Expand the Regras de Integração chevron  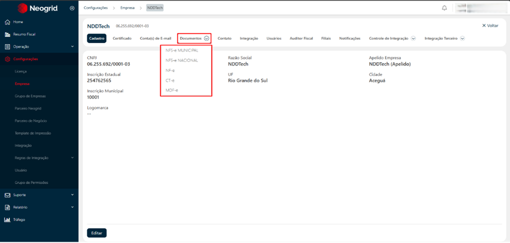pyautogui.click(x=73, y=158)
